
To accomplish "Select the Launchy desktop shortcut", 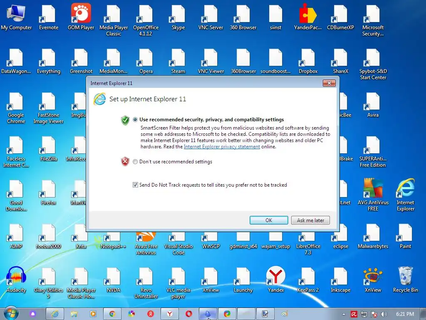I will [x=243, y=280].
